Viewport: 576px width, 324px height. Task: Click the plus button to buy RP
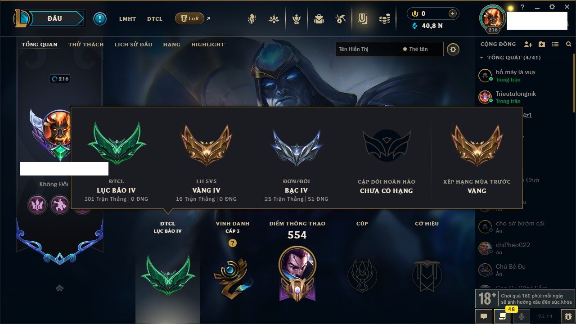coord(453,13)
